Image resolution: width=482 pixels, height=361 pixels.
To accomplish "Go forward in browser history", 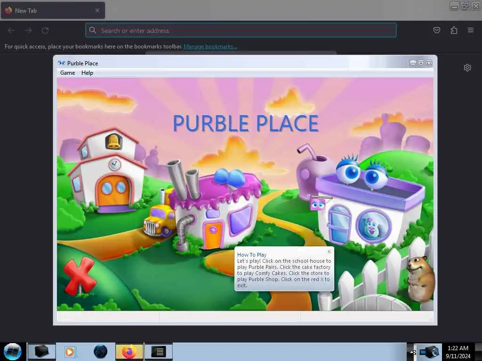I will 28,31.
